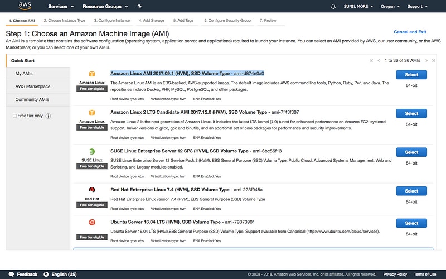Click Free tier eligible badge under Ubuntu logo
Screen dimensions: 446x279
coord(92,237)
